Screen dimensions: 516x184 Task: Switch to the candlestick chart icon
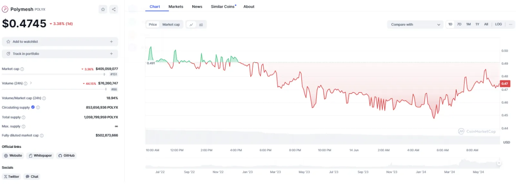click(x=201, y=24)
